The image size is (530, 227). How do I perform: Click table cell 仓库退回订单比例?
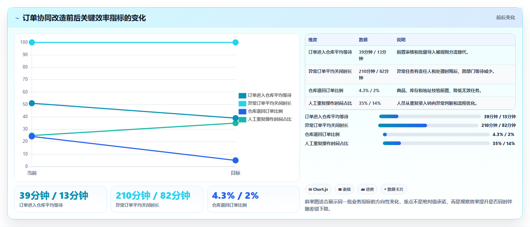pos(330,90)
